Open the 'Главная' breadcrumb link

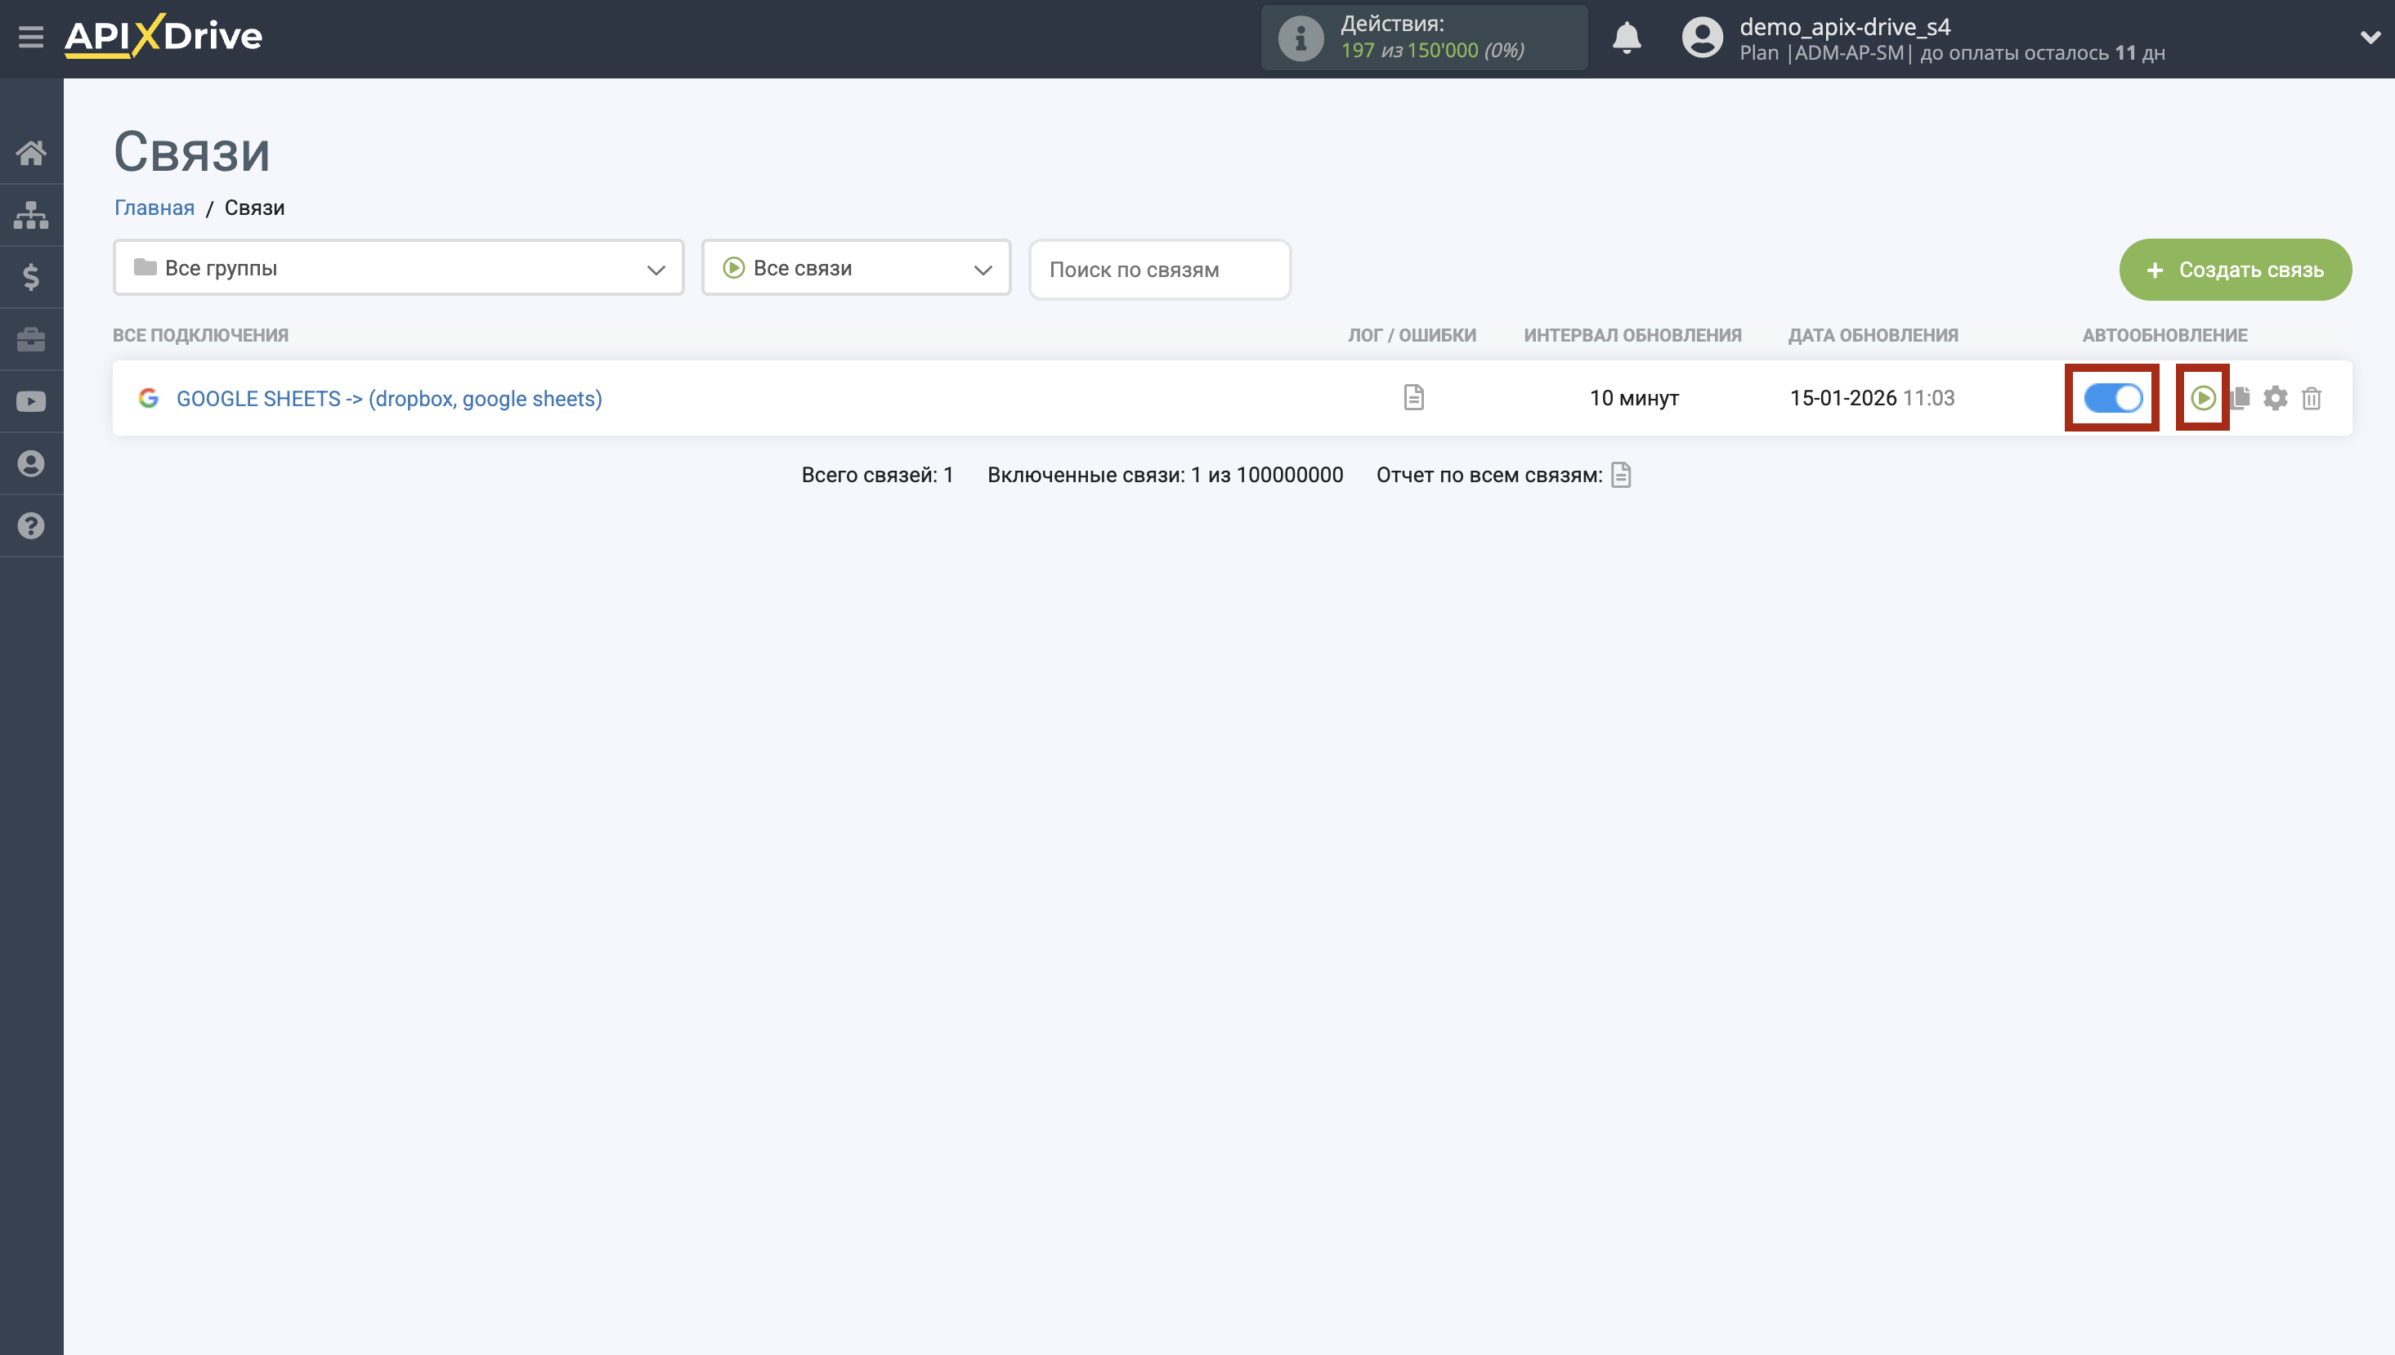click(x=154, y=207)
